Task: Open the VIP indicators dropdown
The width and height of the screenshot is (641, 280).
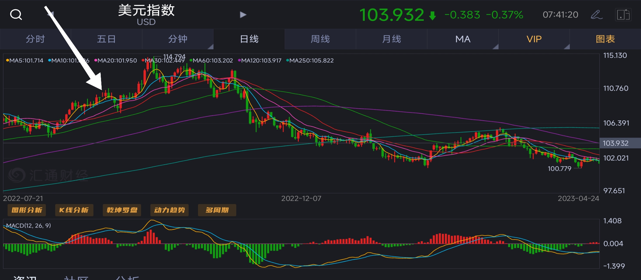Action: (534, 39)
